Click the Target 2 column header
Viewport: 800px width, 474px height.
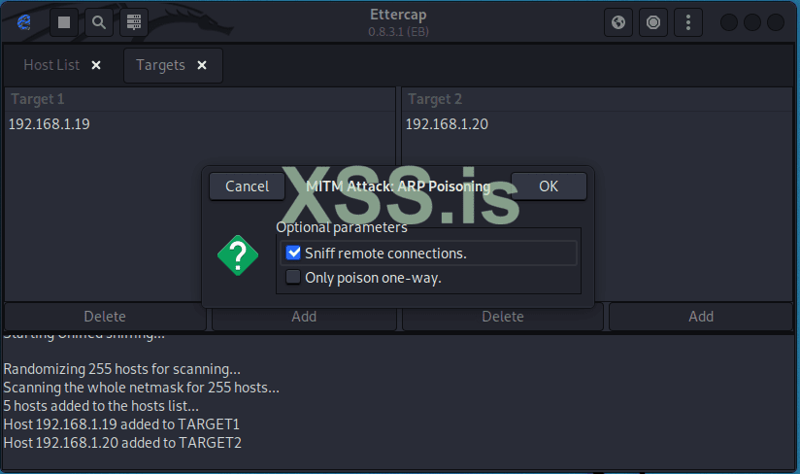(597, 99)
